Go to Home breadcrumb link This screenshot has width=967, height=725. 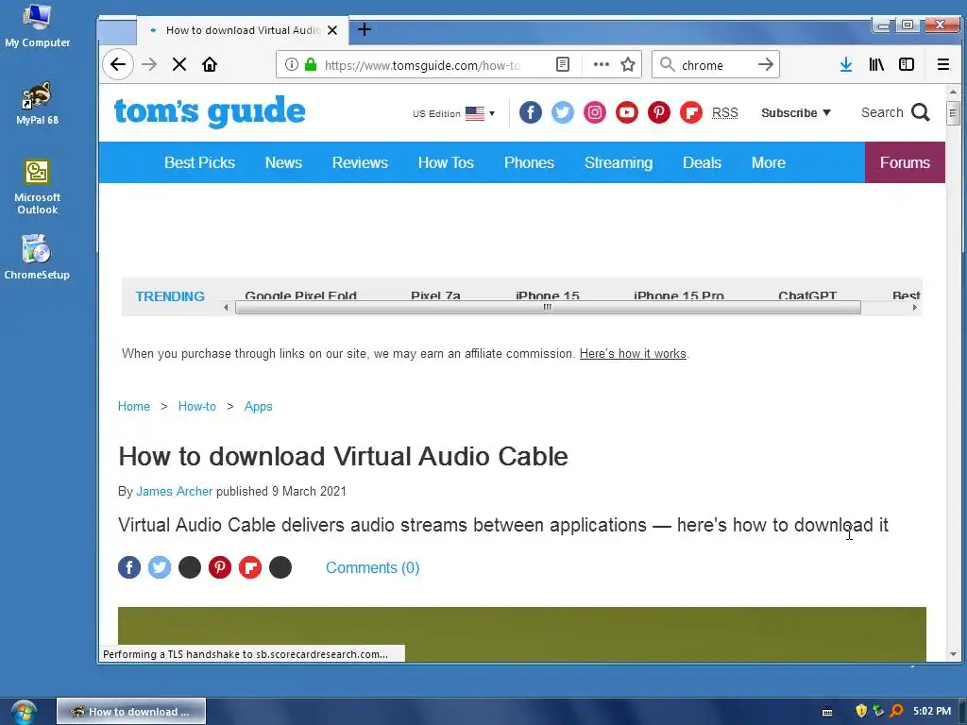(134, 407)
